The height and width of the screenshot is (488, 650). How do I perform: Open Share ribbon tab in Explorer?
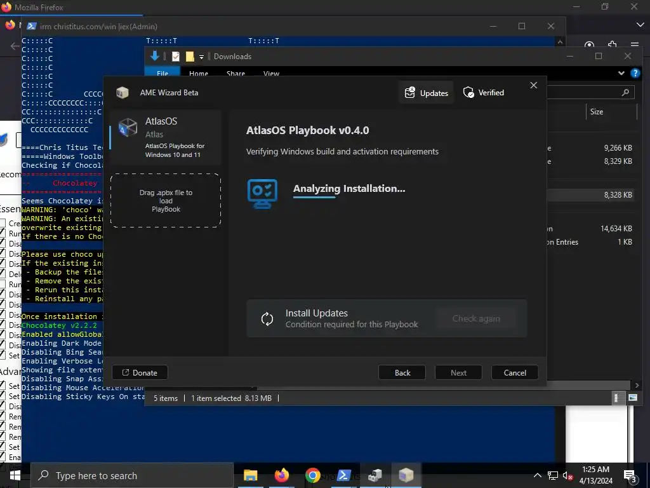[235, 73]
